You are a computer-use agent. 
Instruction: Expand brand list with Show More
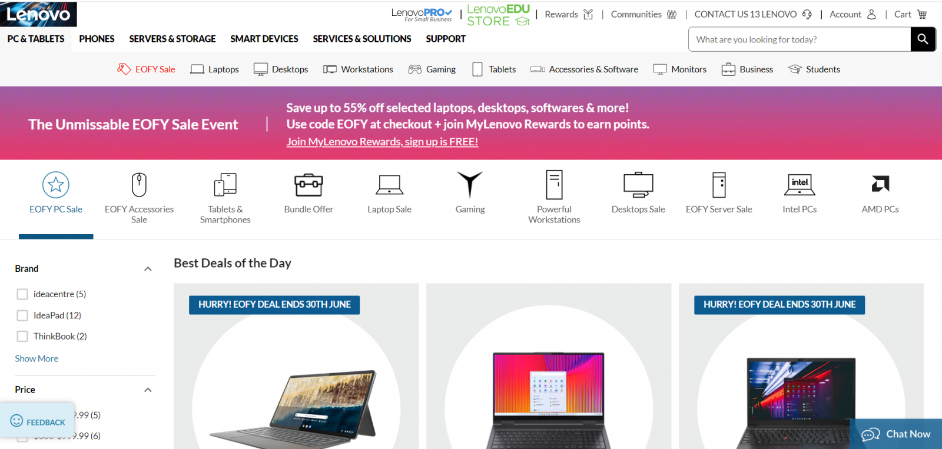37,358
